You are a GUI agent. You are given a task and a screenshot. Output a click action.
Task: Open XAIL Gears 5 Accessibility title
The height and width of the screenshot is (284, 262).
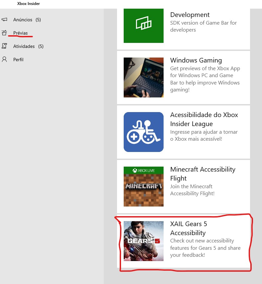point(189,228)
